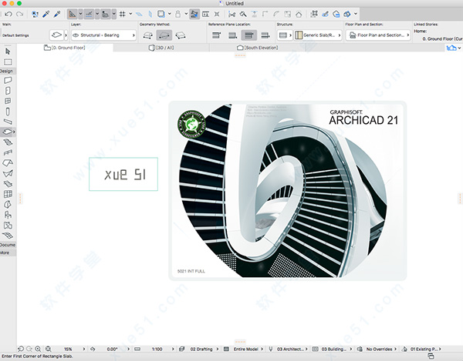Click the Fit in Window zoom icon
The width and height of the screenshot is (463, 361).
[48, 349]
